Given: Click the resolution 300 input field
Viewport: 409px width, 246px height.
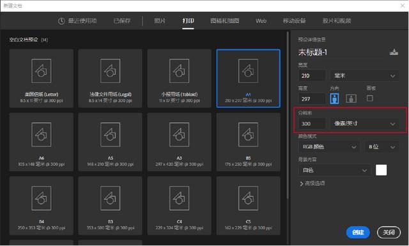Looking at the screenshot, I should coord(312,123).
